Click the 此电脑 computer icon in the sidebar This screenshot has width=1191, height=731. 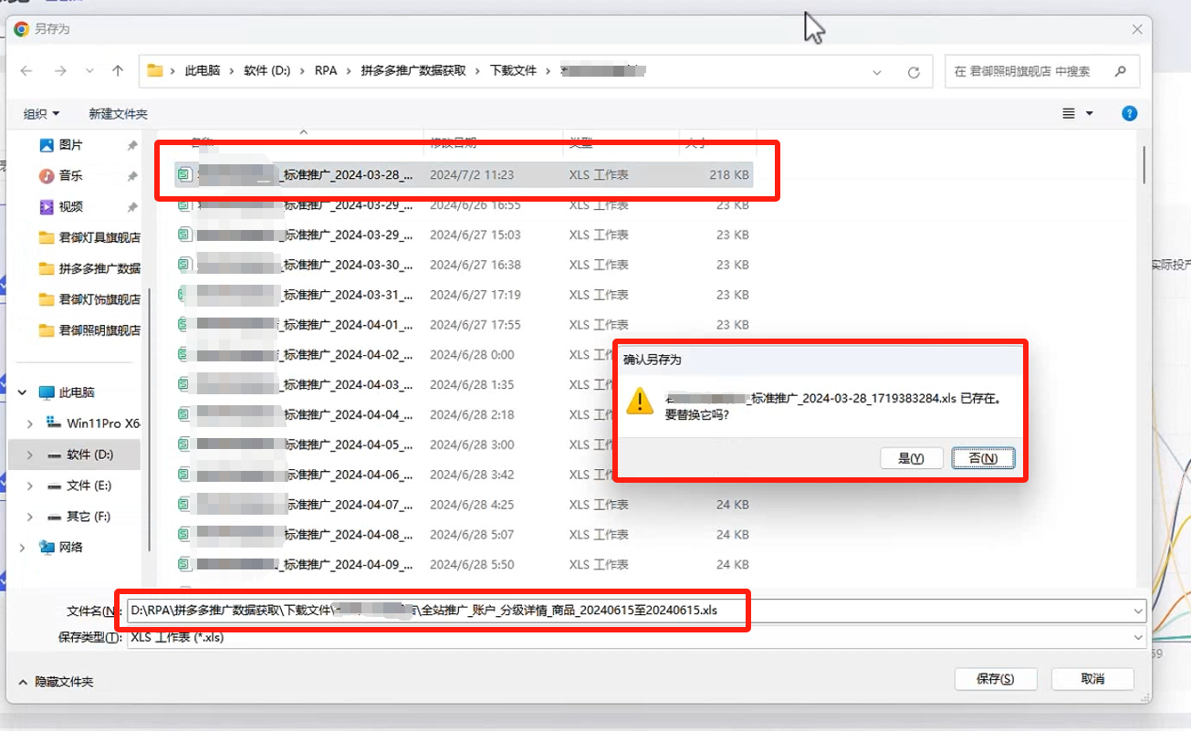click(x=47, y=392)
